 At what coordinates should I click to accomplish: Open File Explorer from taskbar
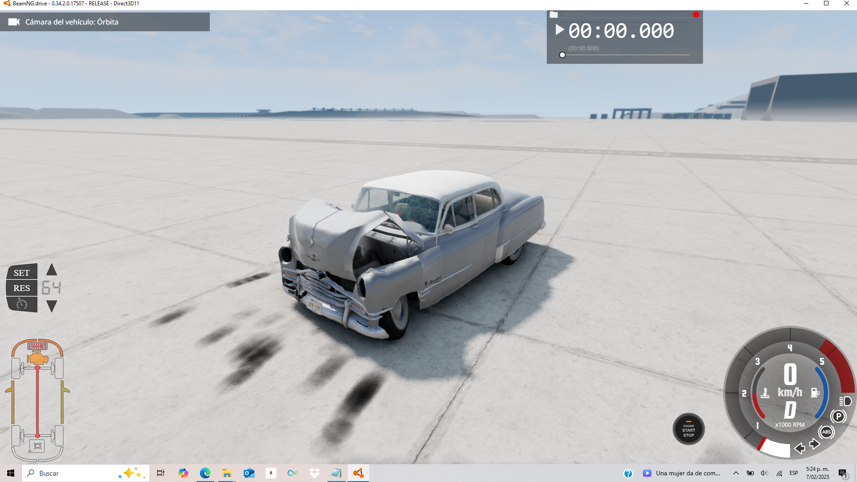[x=227, y=473]
